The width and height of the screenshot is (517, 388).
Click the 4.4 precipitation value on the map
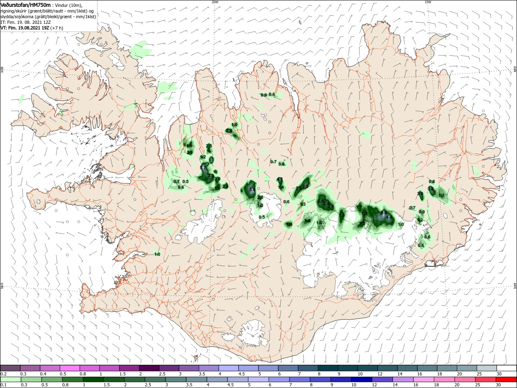pyautogui.click(x=389, y=217)
